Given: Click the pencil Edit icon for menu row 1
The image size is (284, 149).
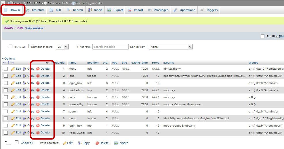Looking at the screenshot, I should point(13,69).
